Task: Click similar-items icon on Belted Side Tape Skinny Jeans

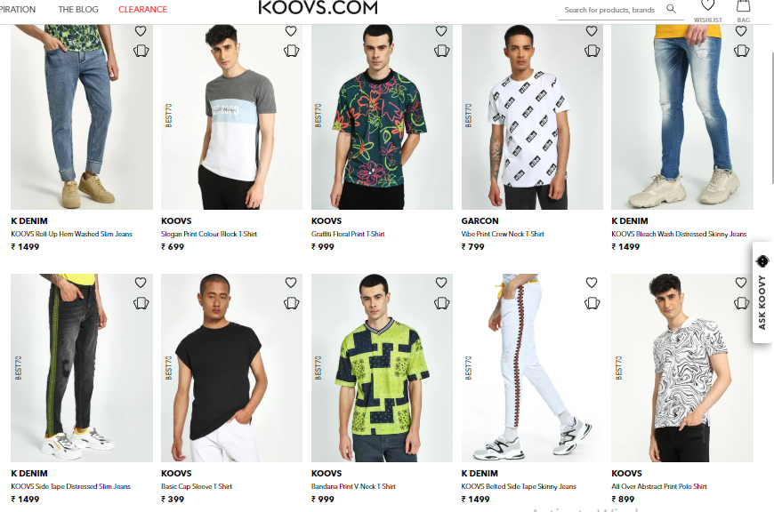Action: (x=592, y=303)
